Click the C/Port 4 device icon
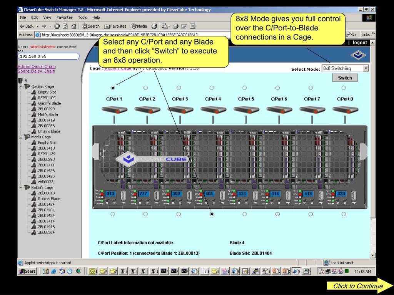Screen dimensions: 394x295 213,109
